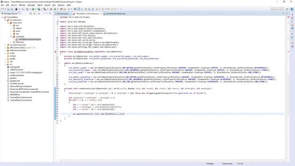The image size is (295, 166).
Task: Click the Toggle Mark Occurrences icon
Action: tap(79, 9)
